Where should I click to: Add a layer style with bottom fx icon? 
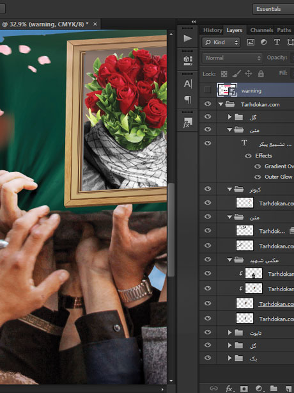coord(229,389)
